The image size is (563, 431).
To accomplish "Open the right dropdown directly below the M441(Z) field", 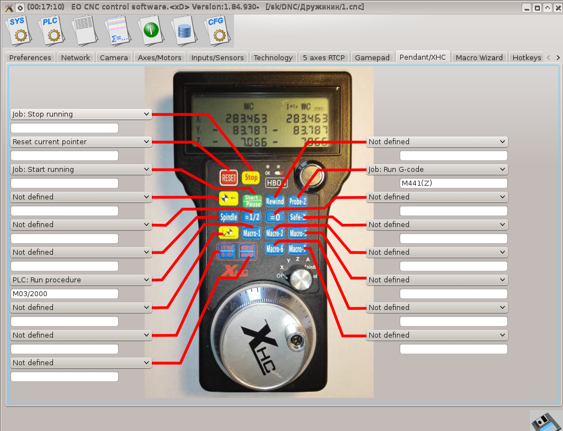I will [x=437, y=197].
